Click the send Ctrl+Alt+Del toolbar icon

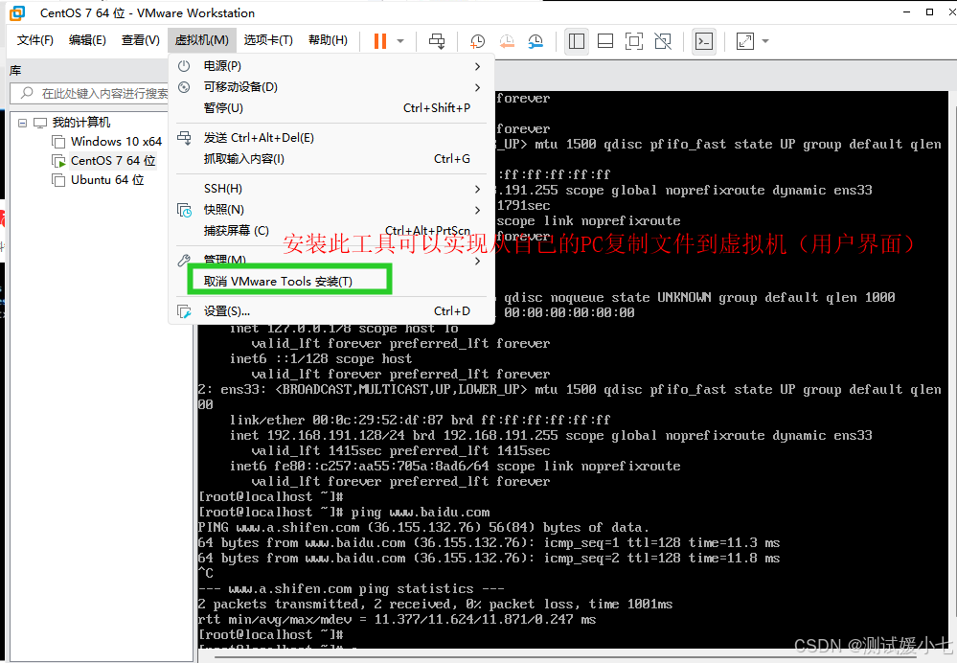437,41
